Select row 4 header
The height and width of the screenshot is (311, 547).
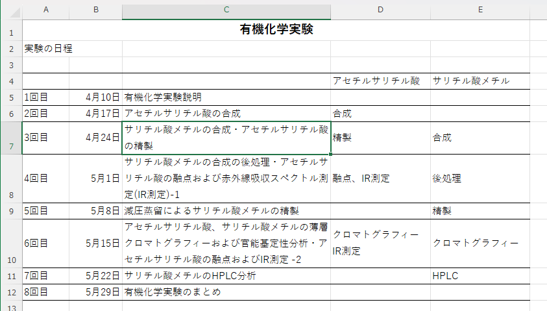click(x=11, y=81)
